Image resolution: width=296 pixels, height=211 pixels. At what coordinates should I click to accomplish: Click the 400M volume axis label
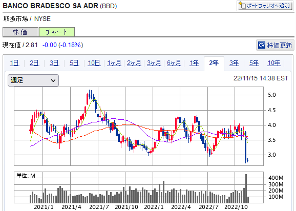(276, 178)
